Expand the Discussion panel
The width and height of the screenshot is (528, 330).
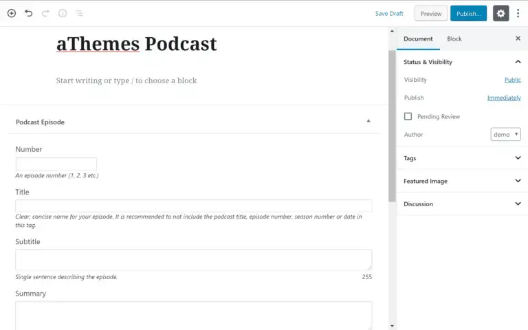pyautogui.click(x=462, y=203)
